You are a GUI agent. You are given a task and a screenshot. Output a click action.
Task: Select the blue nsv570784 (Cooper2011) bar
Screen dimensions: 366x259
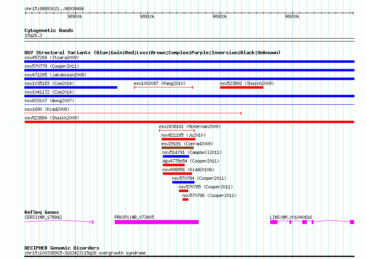(x=183, y=182)
